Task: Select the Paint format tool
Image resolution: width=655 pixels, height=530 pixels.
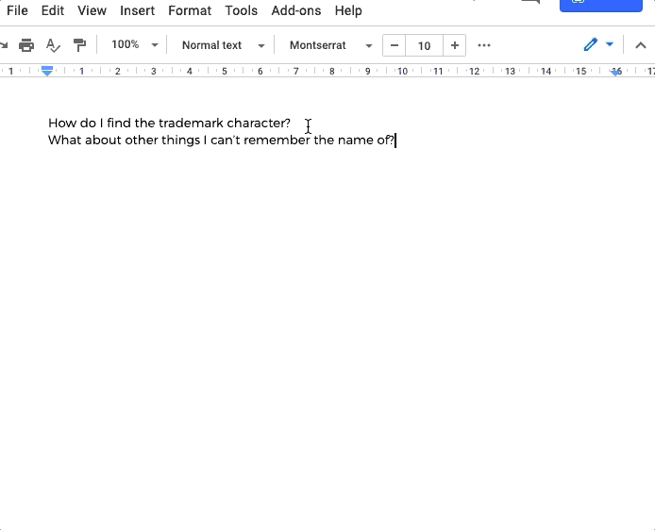Action: pyautogui.click(x=80, y=45)
